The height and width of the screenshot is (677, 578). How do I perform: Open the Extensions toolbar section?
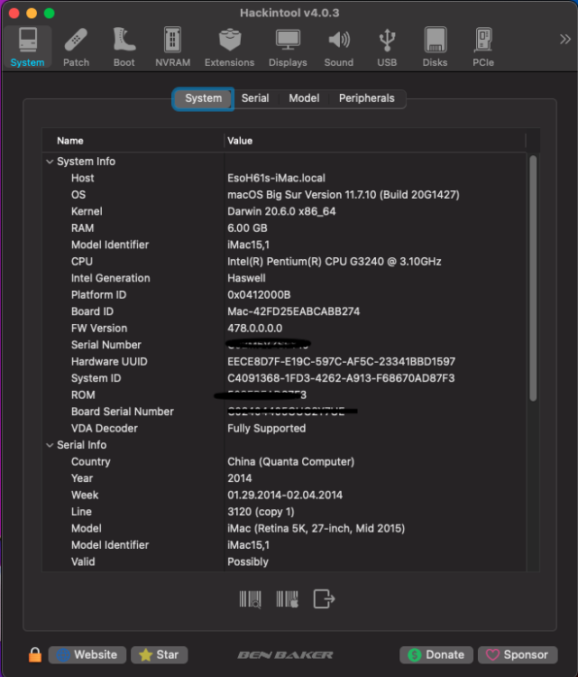[229, 47]
